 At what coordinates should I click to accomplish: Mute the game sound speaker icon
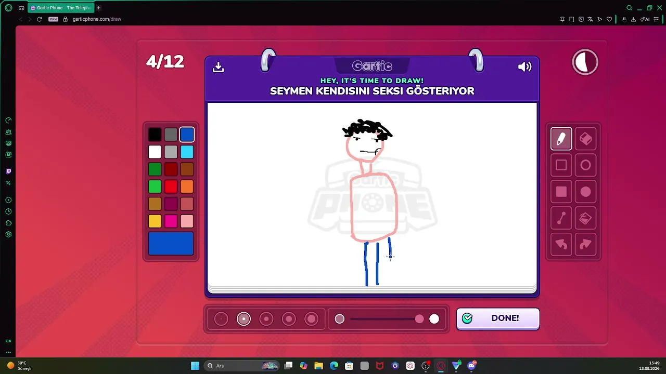tap(524, 66)
